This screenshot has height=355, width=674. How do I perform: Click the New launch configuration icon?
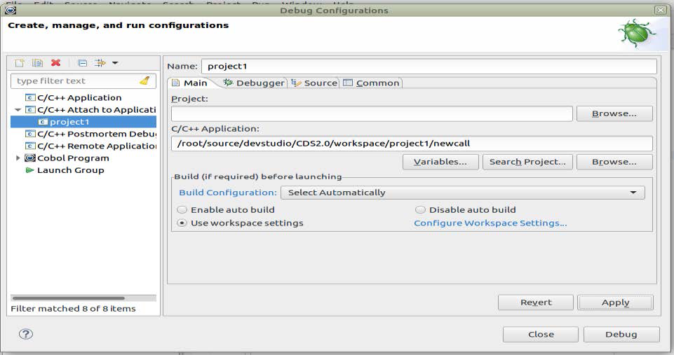pyautogui.click(x=20, y=63)
